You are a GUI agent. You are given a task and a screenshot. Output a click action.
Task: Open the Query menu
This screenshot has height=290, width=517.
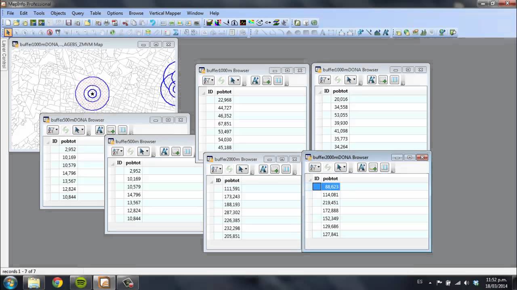78,13
